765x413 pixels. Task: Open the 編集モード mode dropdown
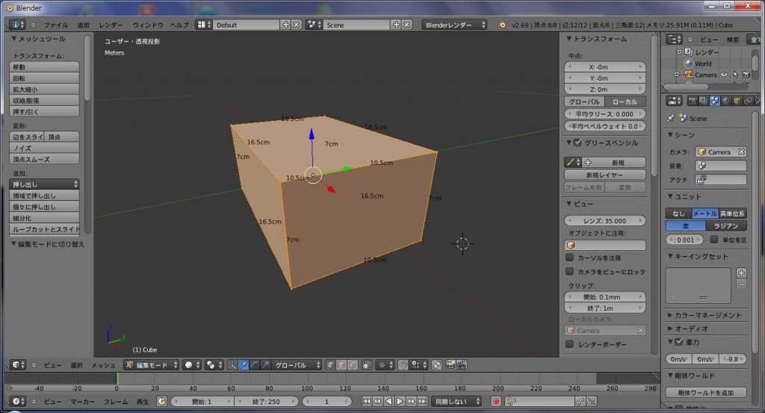(151, 364)
